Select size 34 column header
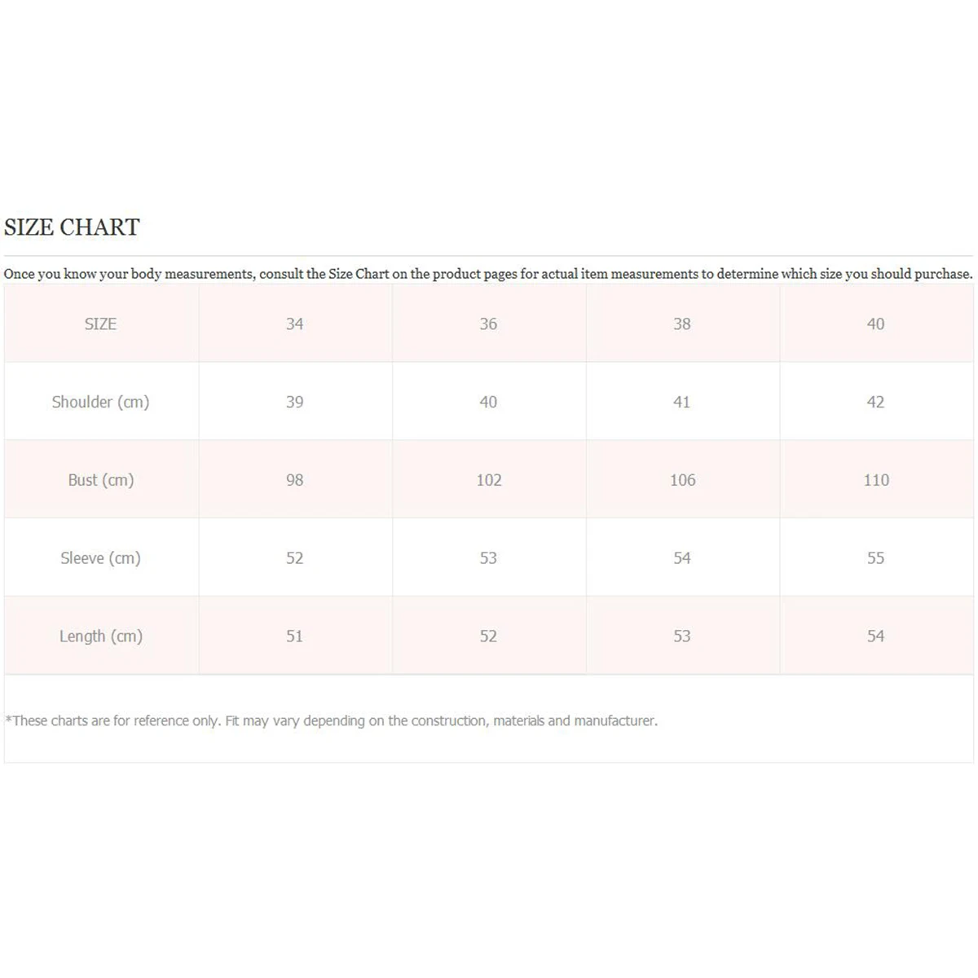This screenshot has width=978, height=978. point(294,324)
